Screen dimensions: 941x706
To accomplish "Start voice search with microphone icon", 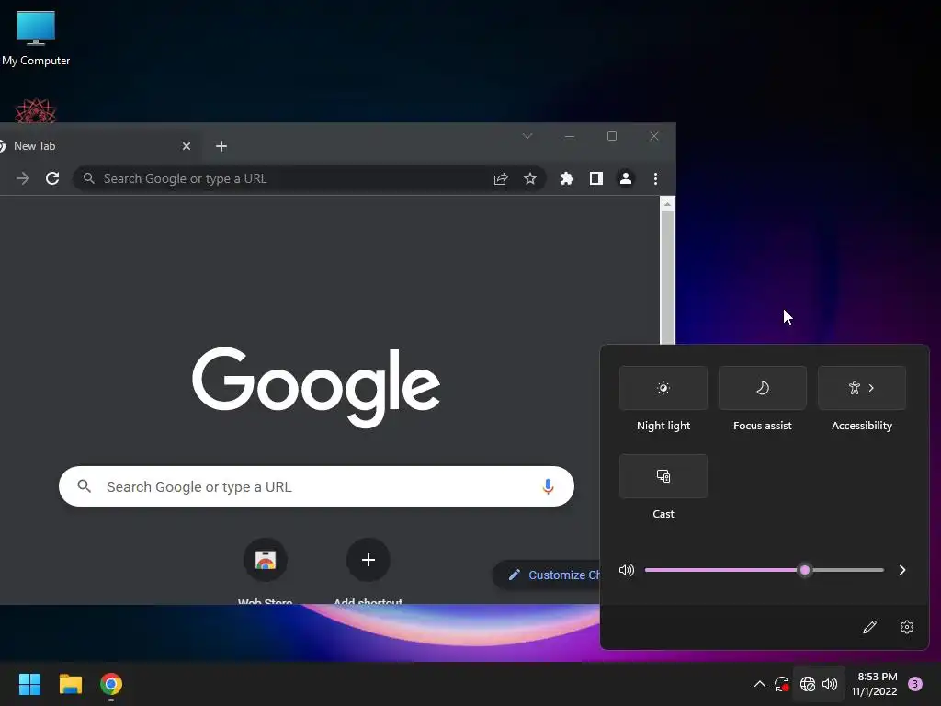I will [x=548, y=486].
